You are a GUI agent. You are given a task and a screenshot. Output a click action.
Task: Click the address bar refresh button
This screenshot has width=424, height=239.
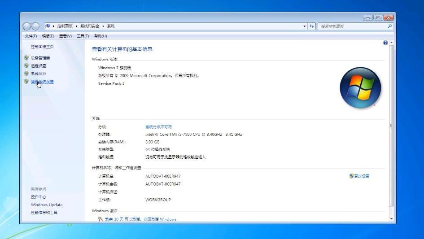(x=312, y=26)
